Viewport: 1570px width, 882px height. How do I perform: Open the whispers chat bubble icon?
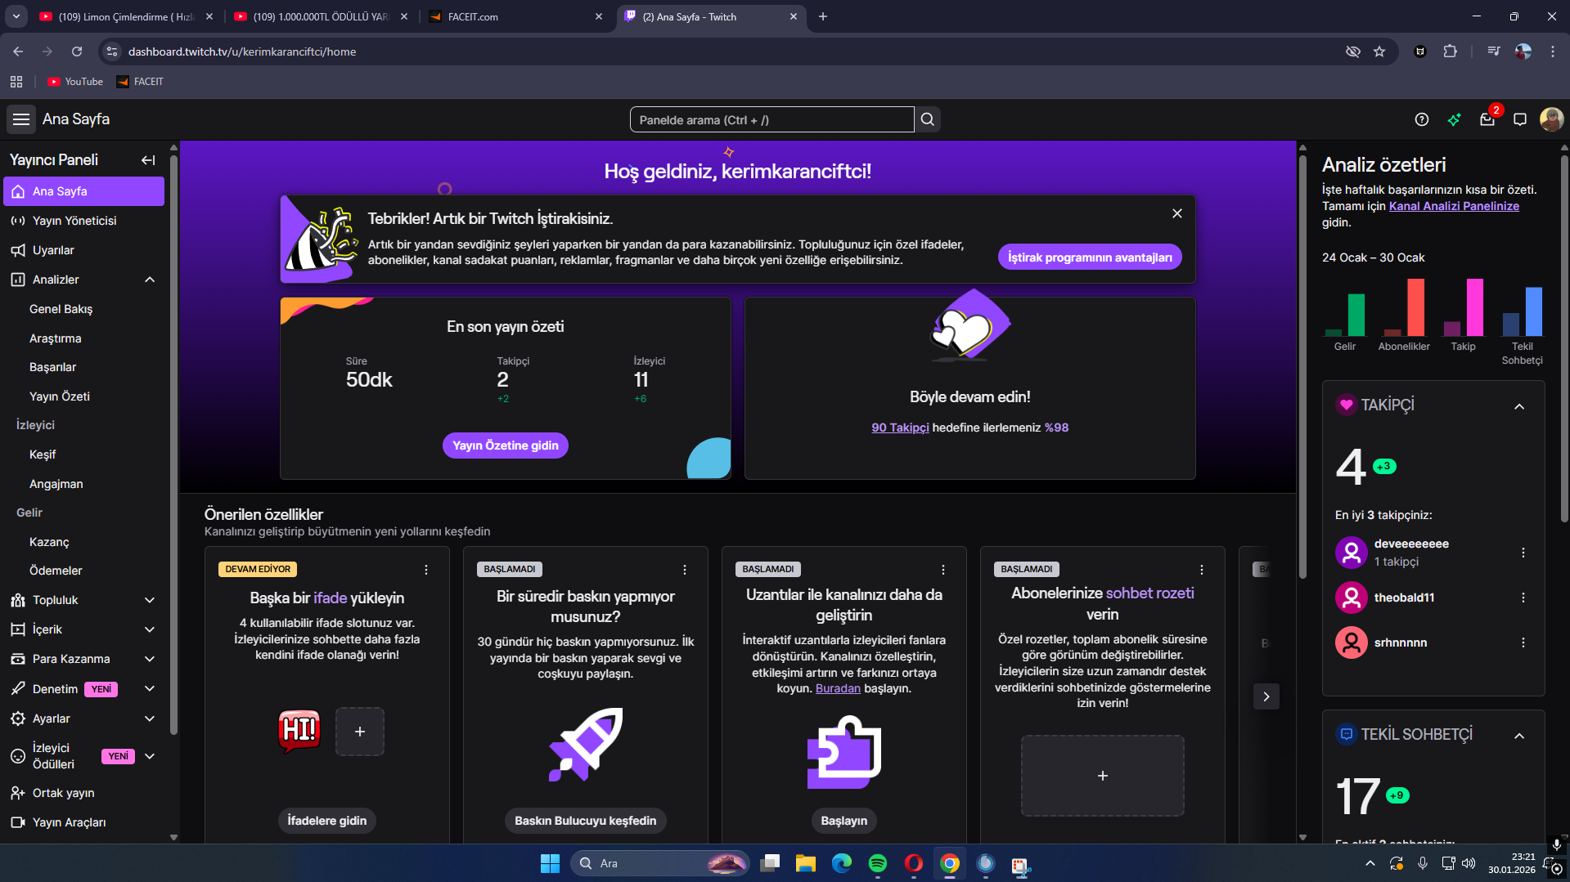click(x=1520, y=119)
